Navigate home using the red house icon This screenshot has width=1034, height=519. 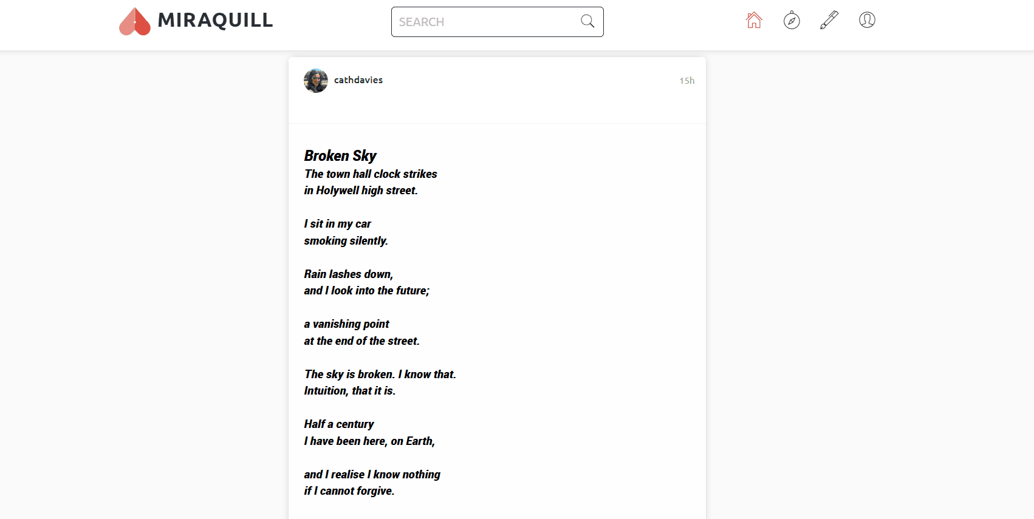[753, 20]
